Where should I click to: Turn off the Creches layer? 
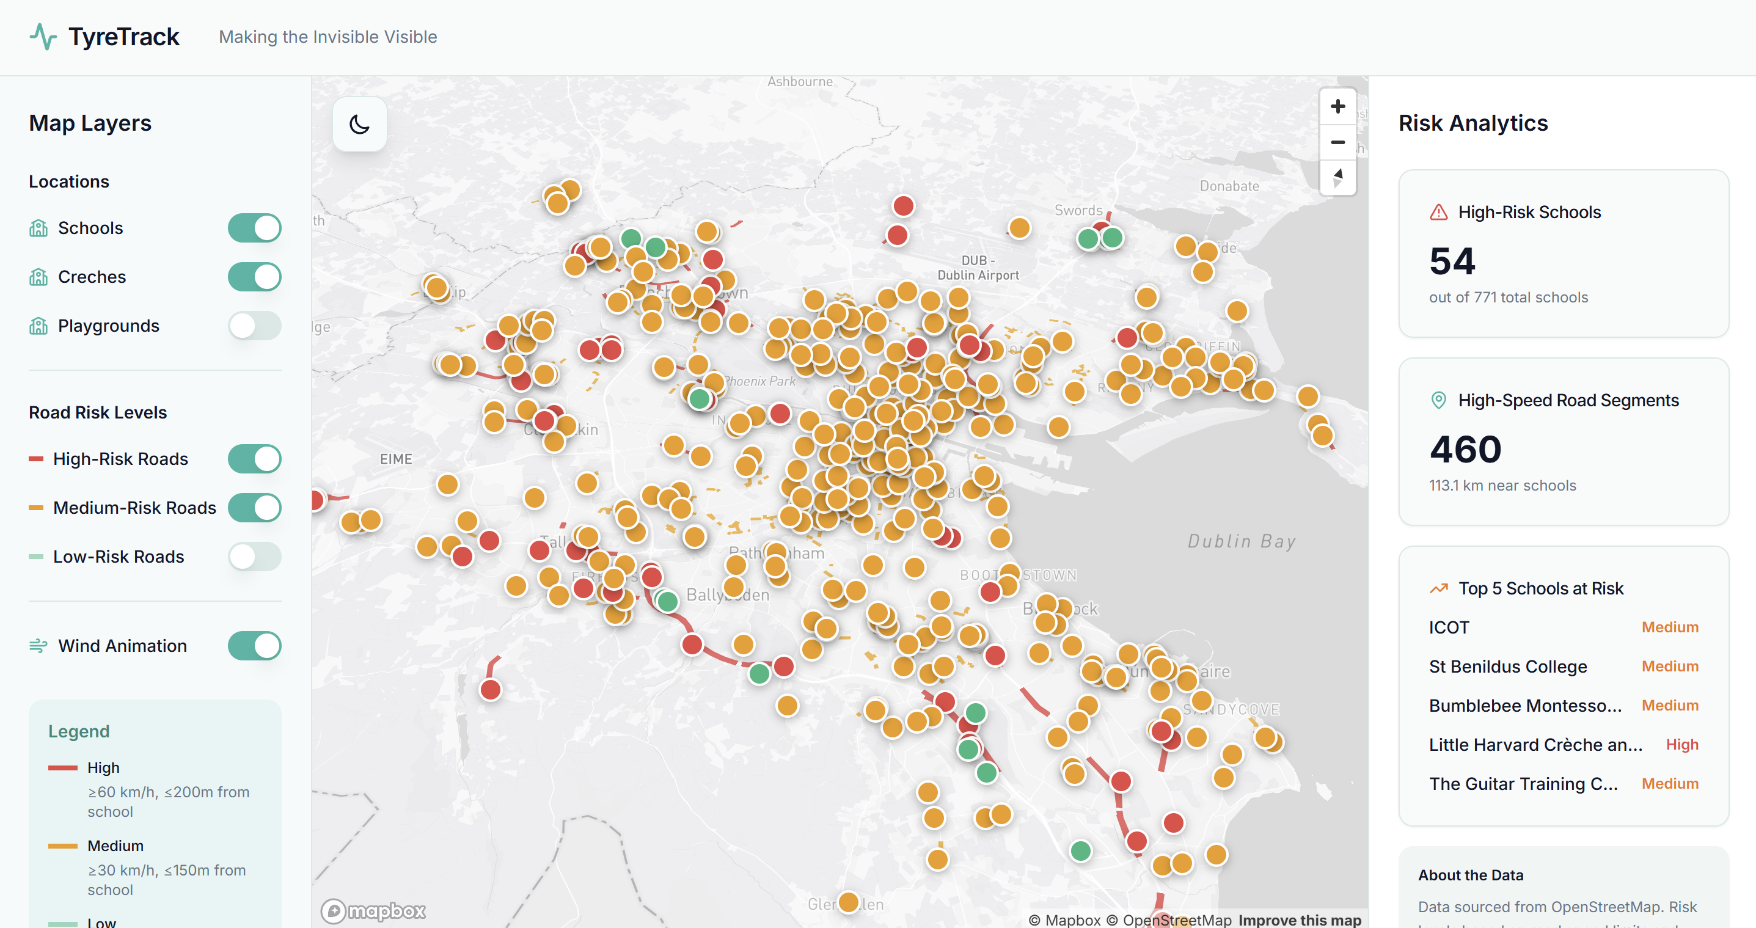[254, 277]
